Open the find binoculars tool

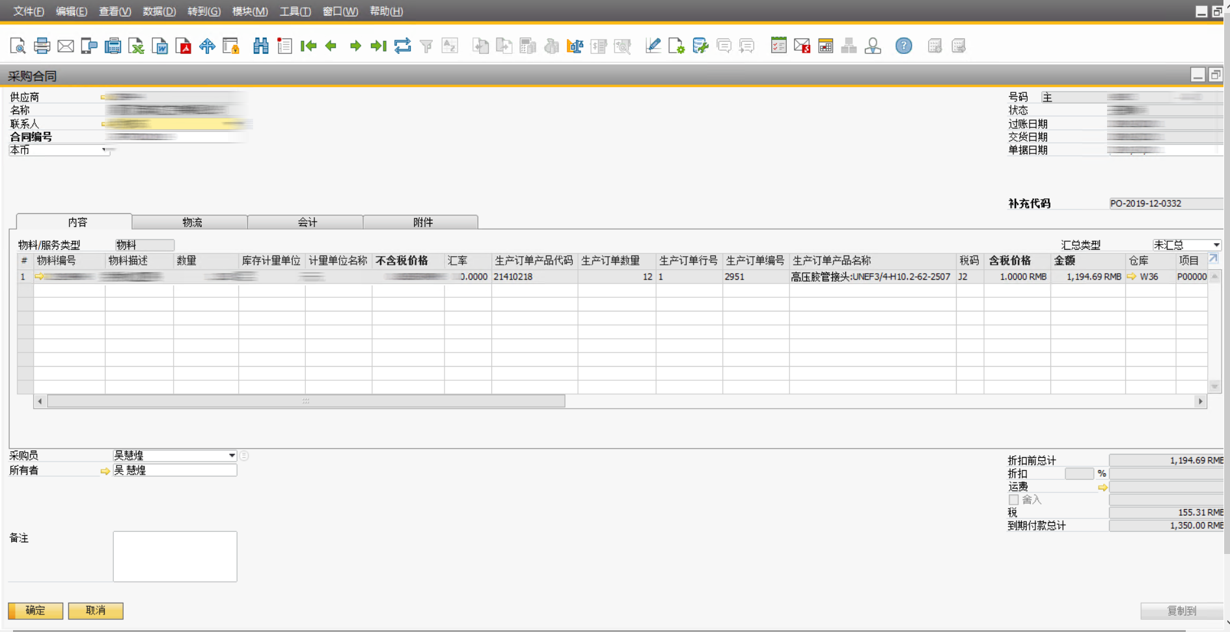click(260, 46)
